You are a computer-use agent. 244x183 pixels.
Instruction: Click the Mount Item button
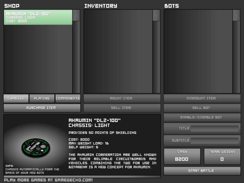122,99
